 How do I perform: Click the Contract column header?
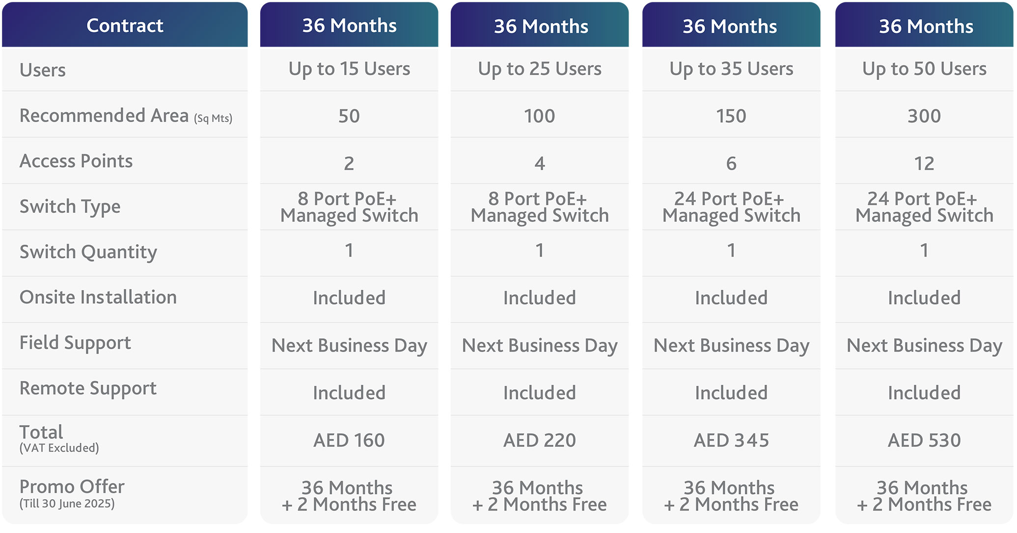point(125,25)
